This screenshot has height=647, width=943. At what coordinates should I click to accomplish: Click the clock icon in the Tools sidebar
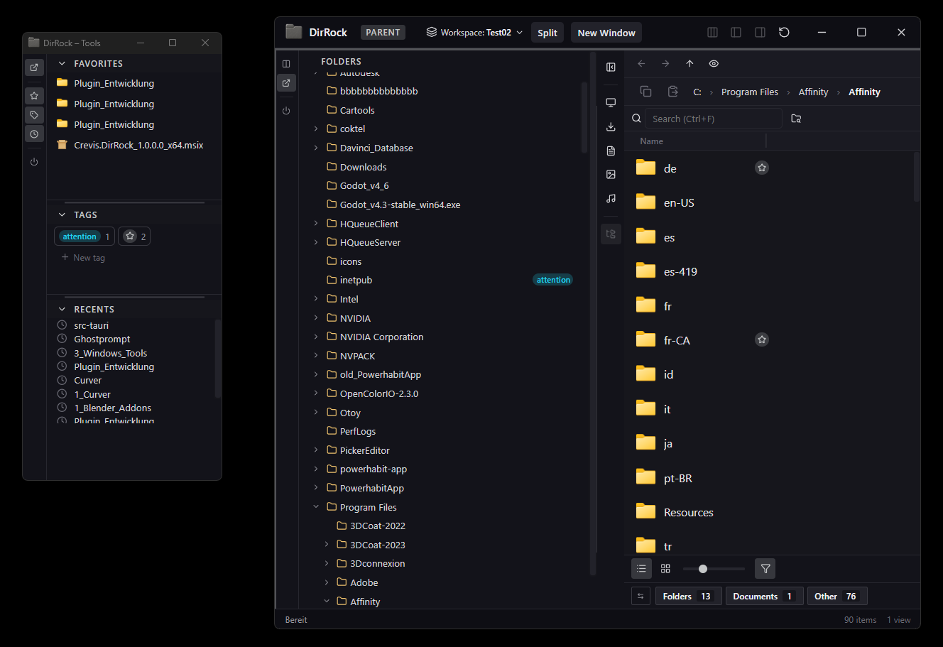pyautogui.click(x=34, y=134)
